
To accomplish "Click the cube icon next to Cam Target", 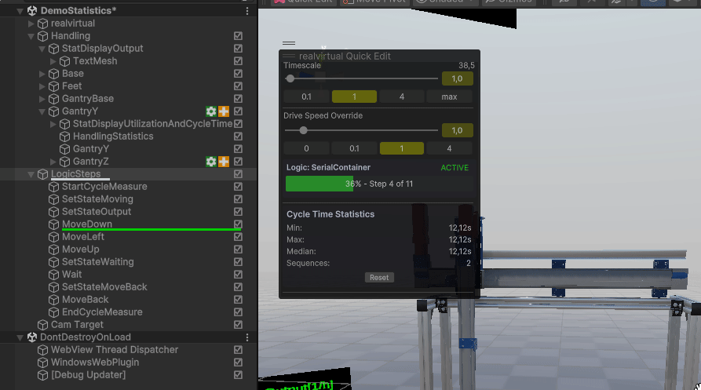I will tap(43, 325).
